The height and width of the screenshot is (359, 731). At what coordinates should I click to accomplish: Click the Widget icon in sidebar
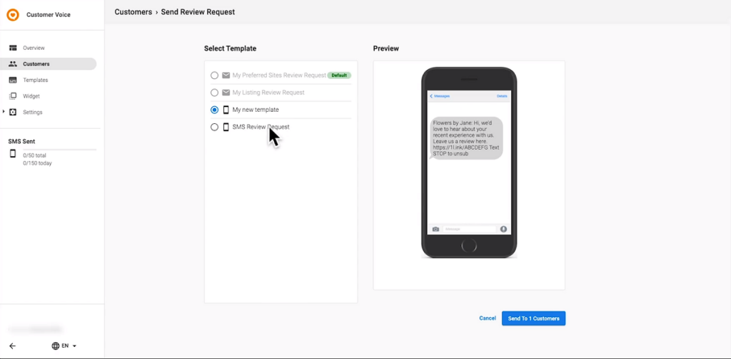point(13,96)
